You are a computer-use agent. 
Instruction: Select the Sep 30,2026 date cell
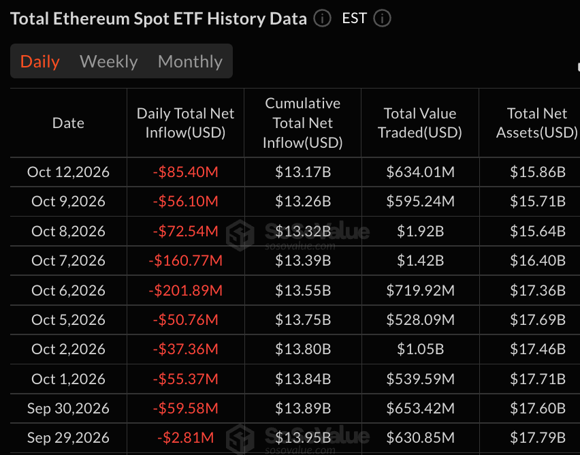click(x=69, y=409)
